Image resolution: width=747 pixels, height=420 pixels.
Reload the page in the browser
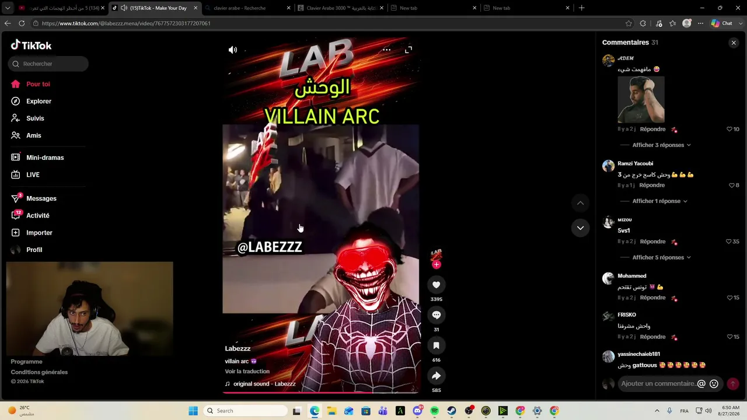(x=22, y=23)
